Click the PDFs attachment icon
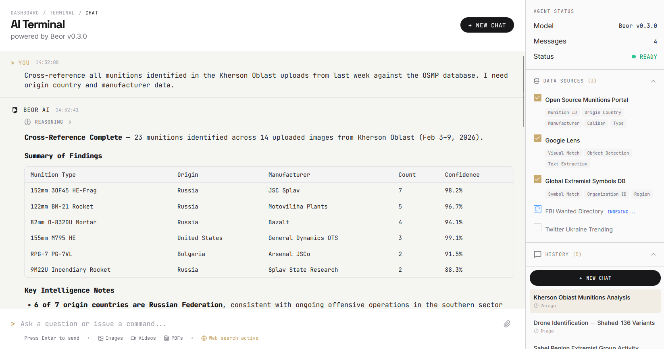The height and width of the screenshot is (349, 664). coord(167,338)
